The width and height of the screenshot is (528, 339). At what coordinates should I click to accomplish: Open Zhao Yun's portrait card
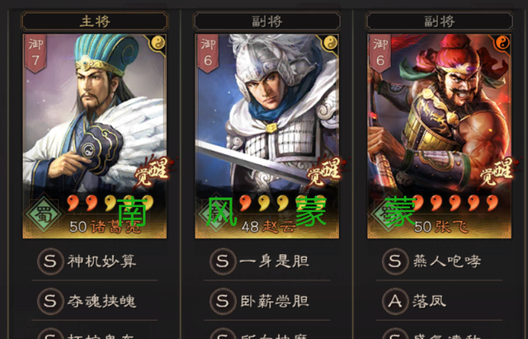[x=267, y=136]
